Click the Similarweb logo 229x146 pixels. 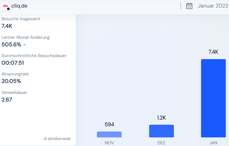(x=57, y=139)
